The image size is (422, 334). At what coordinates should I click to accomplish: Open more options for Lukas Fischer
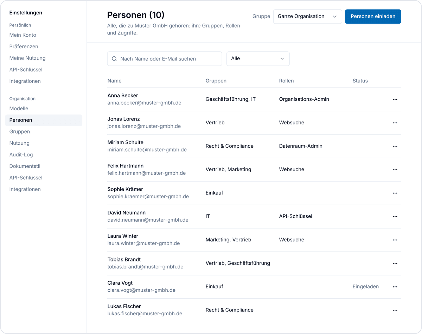click(395, 310)
